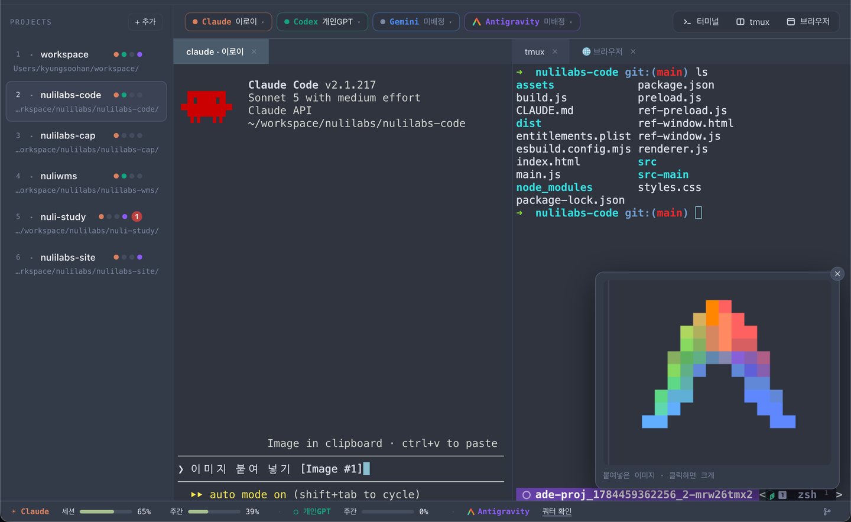Click 'node_modules' in the tmux listing
Viewport: 851px width, 522px height.
point(554,187)
